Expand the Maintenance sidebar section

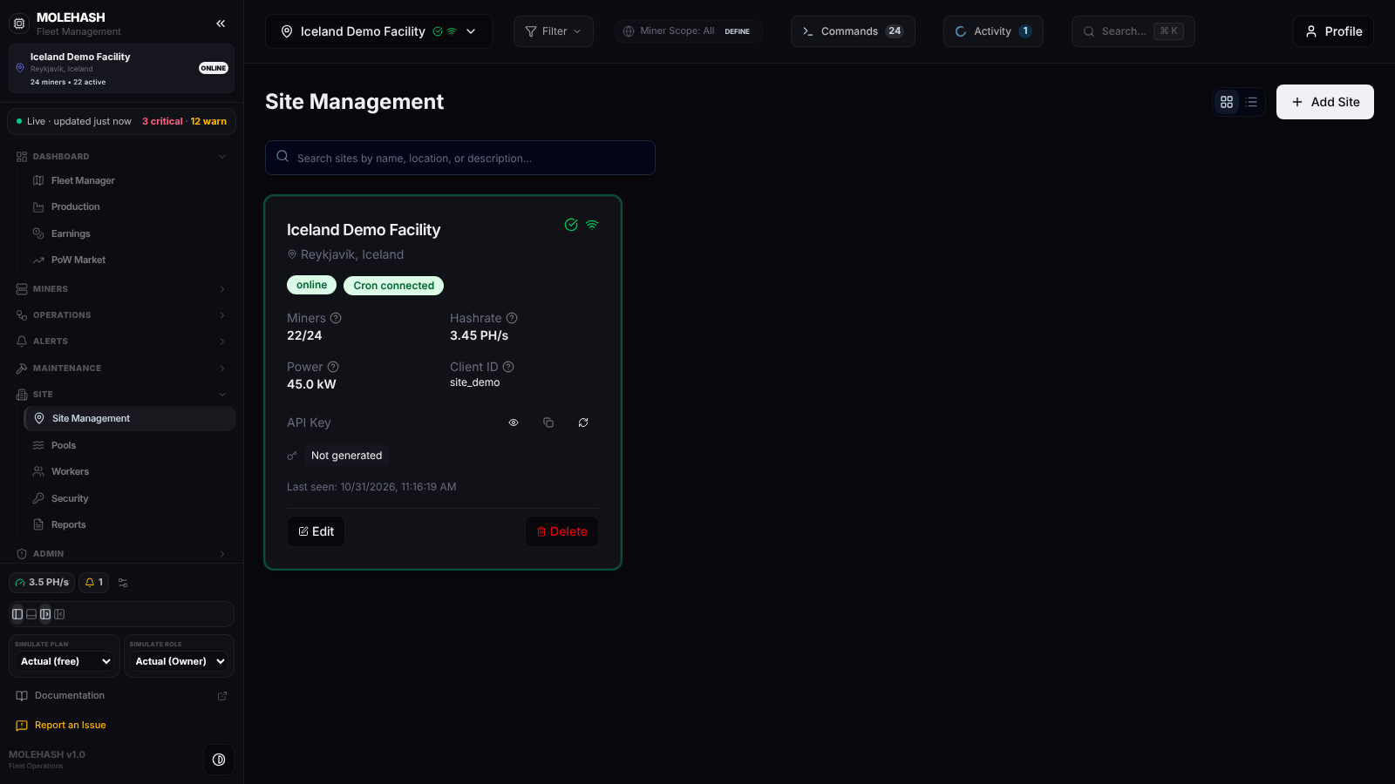[121, 368]
